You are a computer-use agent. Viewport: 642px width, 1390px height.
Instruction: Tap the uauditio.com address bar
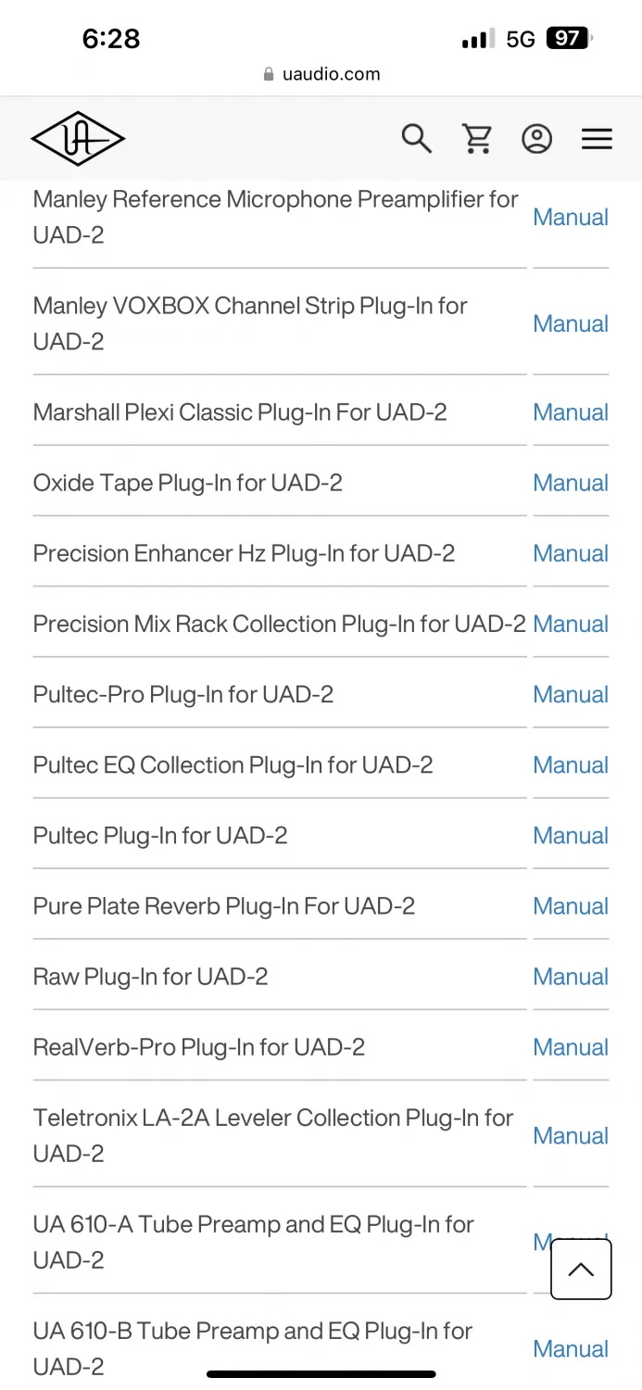(x=321, y=74)
